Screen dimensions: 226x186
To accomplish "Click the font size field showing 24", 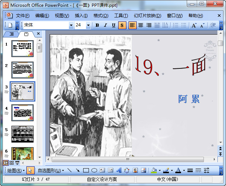I will [x=80, y=25].
